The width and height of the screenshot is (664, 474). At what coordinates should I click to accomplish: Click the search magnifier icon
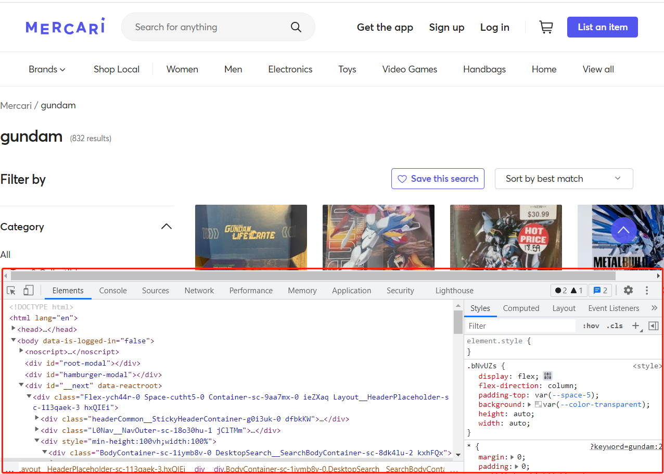tap(296, 27)
